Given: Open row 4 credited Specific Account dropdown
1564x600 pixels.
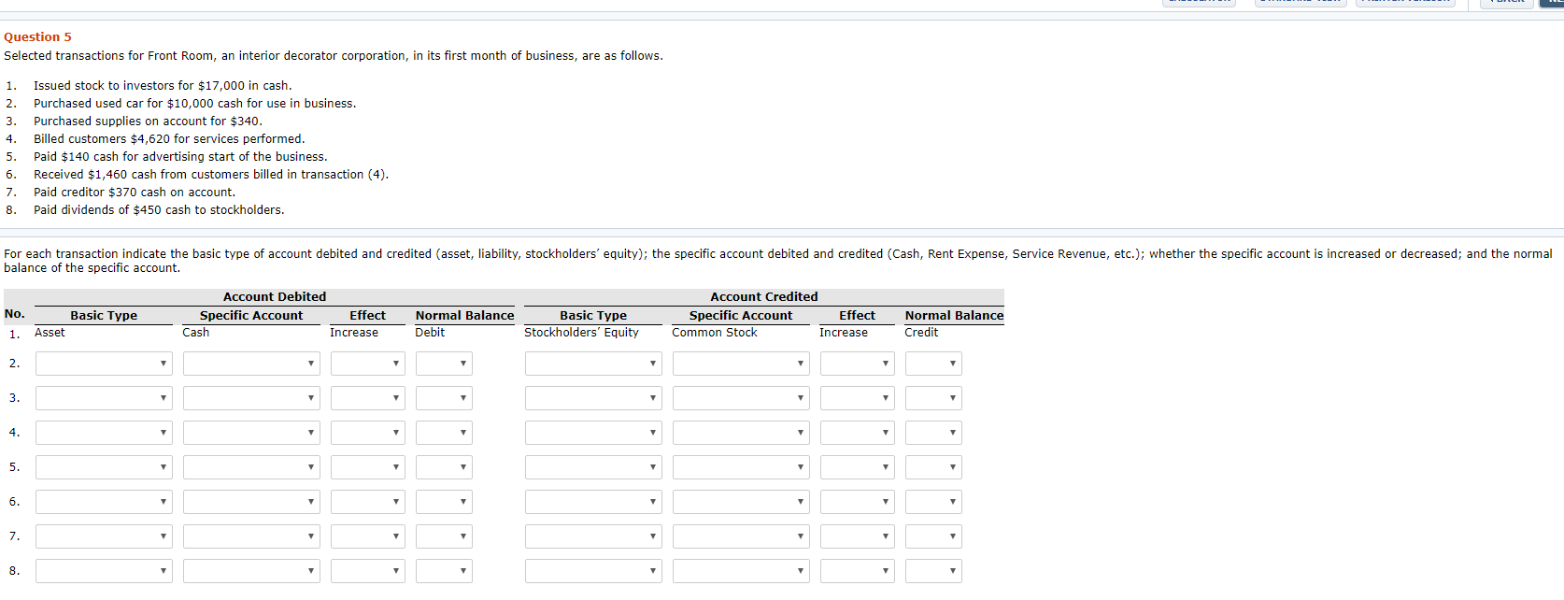Looking at the screenshot, I should pyautogui.click(x=741, y=433).
